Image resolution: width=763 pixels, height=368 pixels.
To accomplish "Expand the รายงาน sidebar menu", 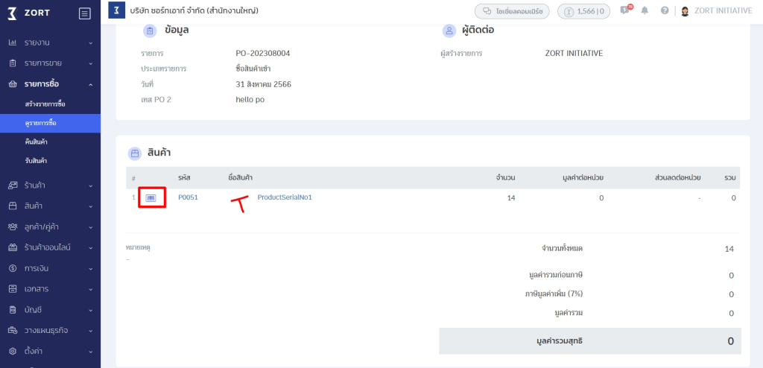I will pos(50,42).
